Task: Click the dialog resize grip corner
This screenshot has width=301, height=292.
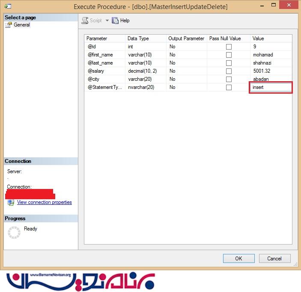Action: pyautogui.click(x=295, y=264)
